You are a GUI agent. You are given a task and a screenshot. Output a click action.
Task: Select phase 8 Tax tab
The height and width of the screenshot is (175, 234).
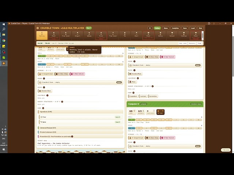pos(125,36)
